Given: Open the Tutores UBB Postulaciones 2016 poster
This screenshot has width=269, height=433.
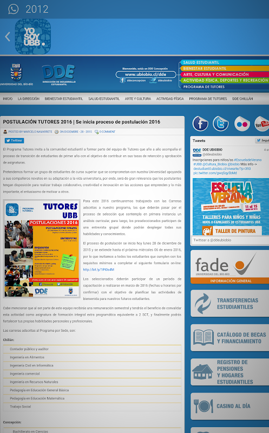Looking at the screenshot, I should (x=42, y=249).
